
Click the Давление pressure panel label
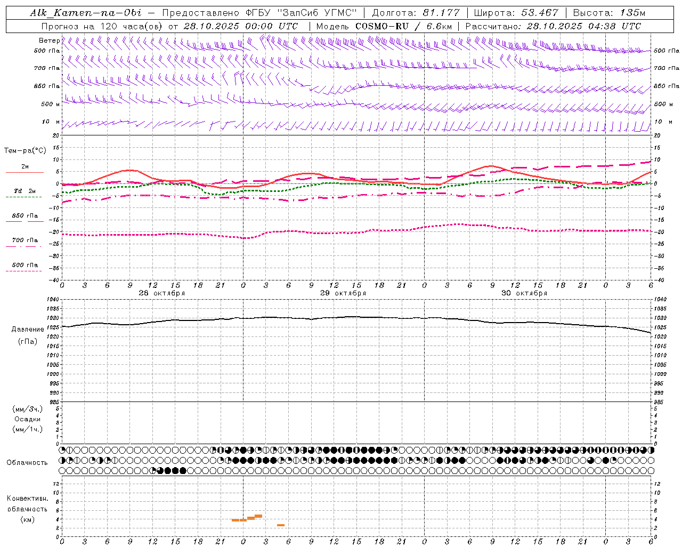28,330
